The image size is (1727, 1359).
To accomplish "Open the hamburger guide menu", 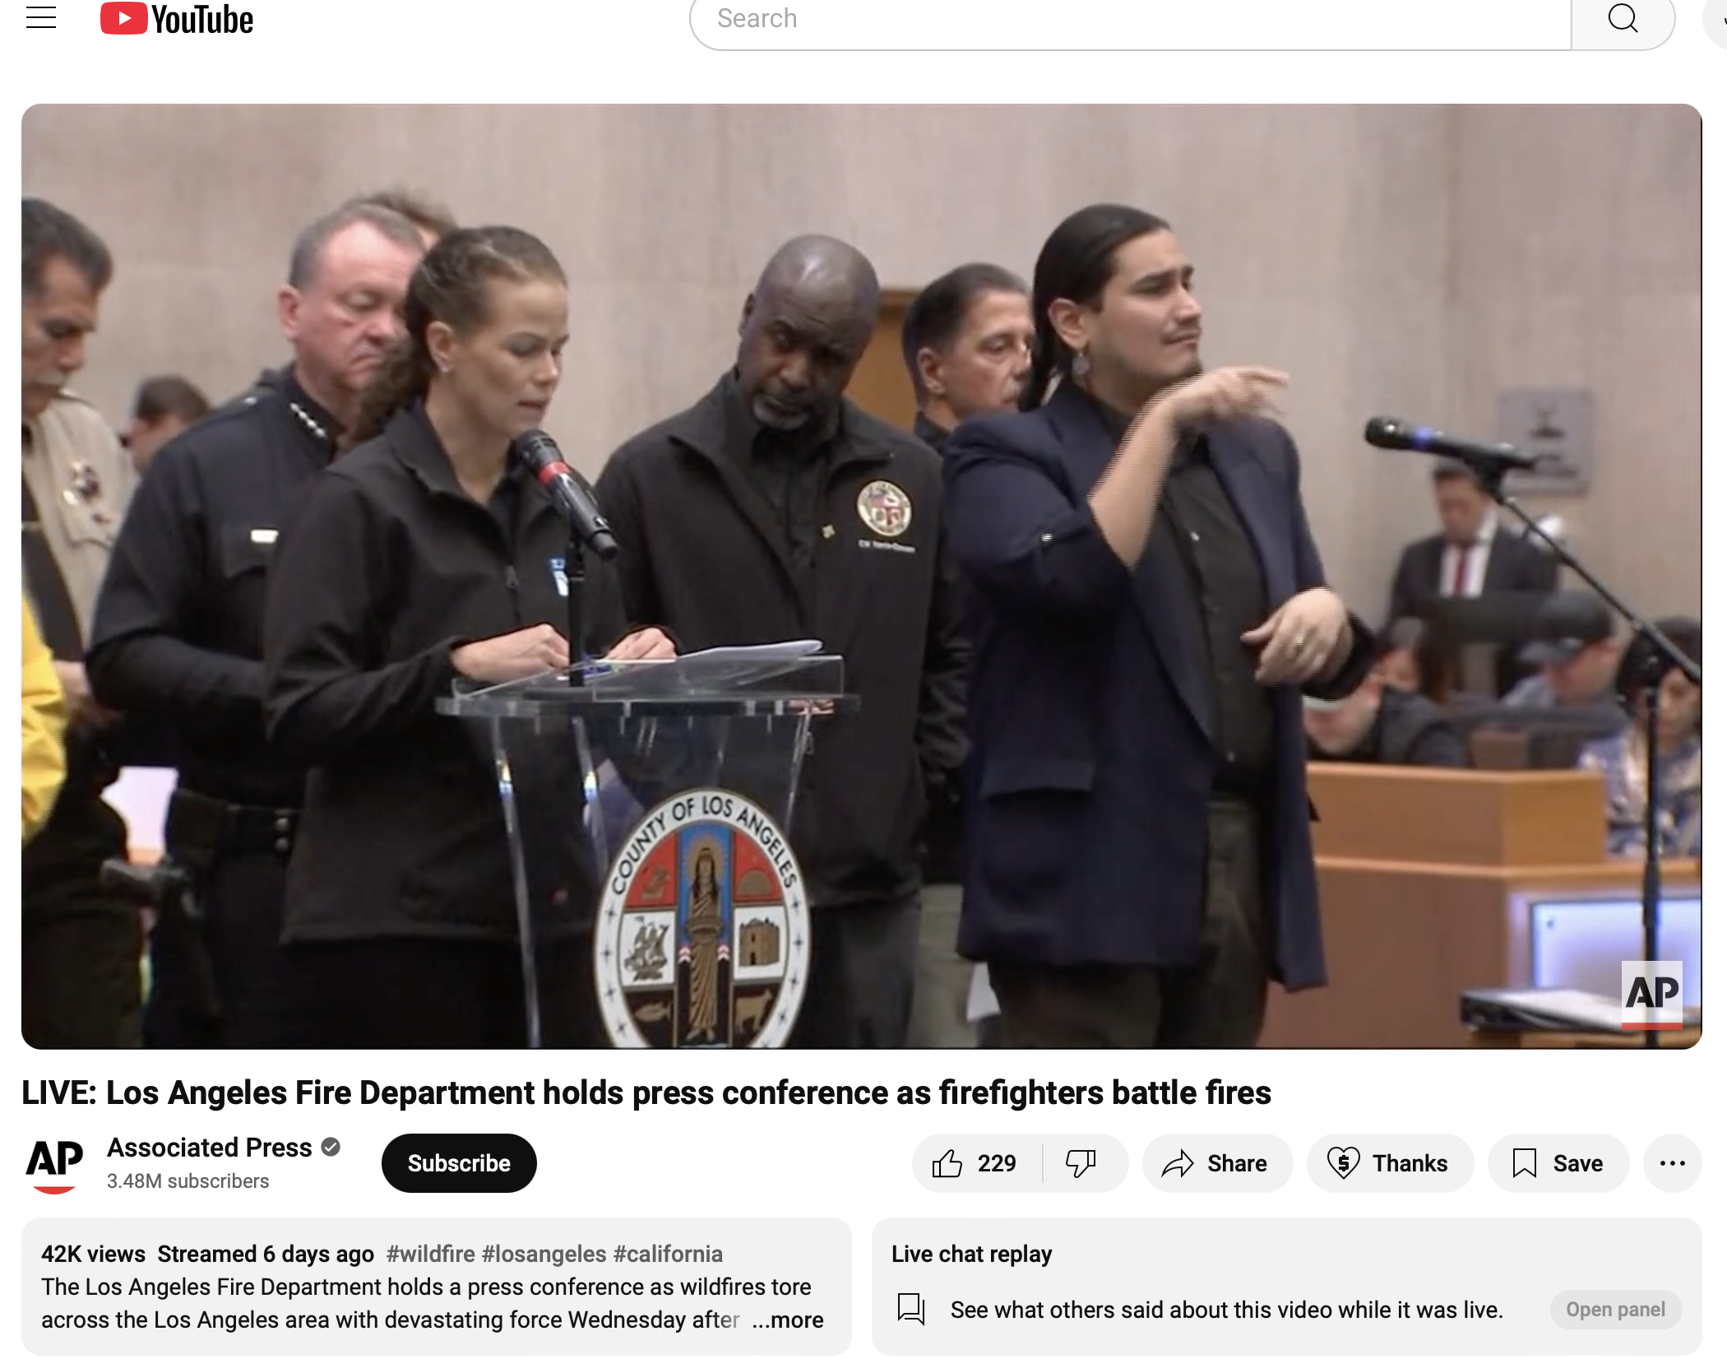I will (41, 18).
